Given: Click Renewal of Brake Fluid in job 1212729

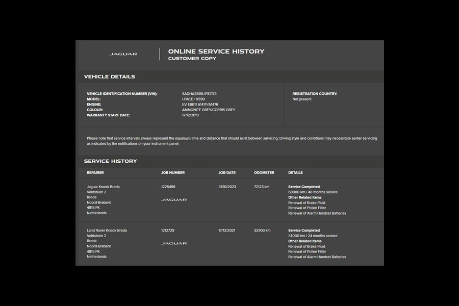Looking at the screenshot, I should tap(307, 246).
